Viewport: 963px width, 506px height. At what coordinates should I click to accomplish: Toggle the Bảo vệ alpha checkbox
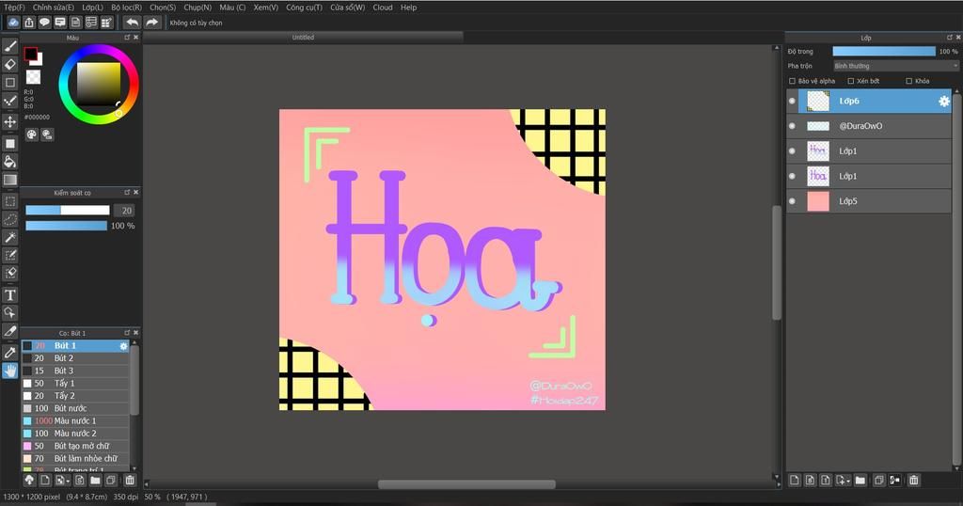(792, 81)
